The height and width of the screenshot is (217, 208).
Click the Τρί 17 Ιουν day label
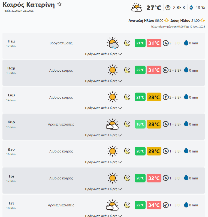11,178
